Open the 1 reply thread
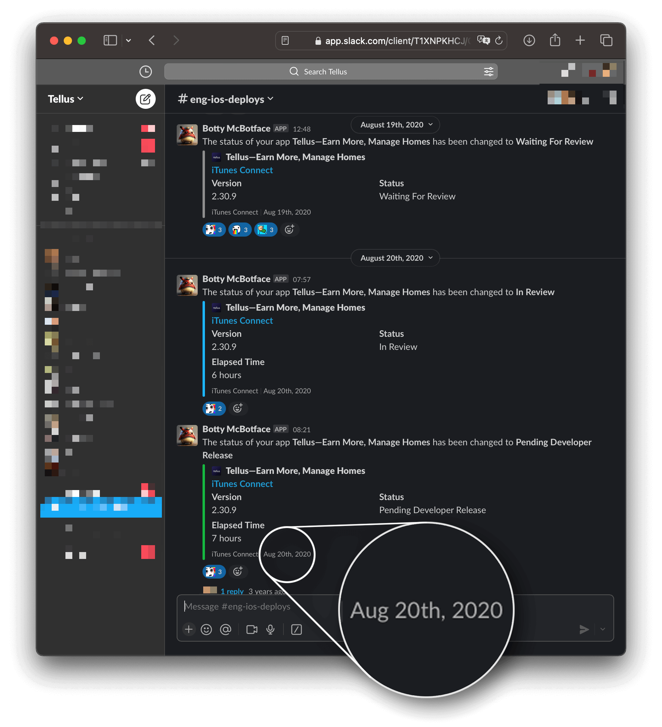Screen dimensions: 662x727 [x=232, y=591]
